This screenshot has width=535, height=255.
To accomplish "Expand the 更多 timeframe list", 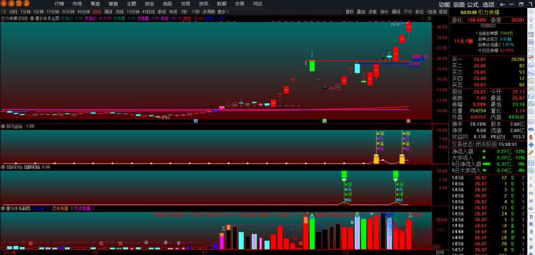I will pyautogui.click(x=222, y=11).
